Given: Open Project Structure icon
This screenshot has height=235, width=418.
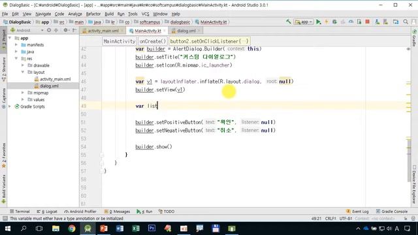Looking at the screenshot, I should click(396, 22).
